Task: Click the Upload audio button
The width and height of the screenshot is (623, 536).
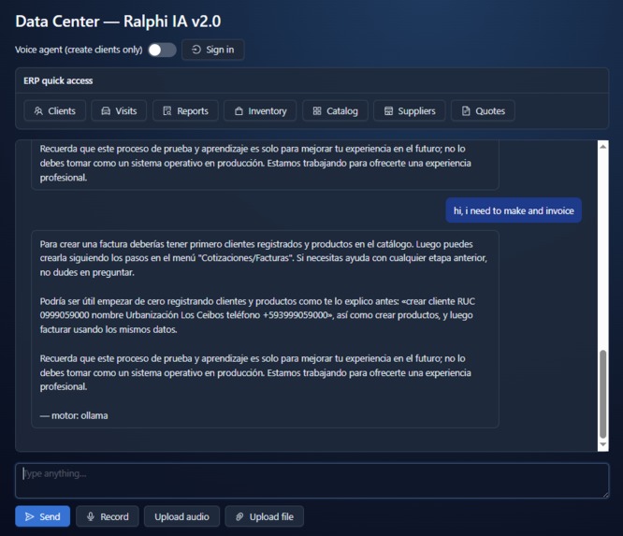Action: (x=182, y=516)
